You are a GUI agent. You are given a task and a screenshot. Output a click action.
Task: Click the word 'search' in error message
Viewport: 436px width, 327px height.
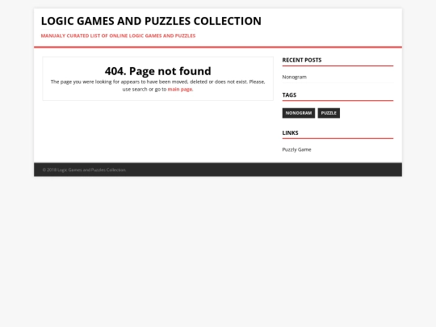140,90
